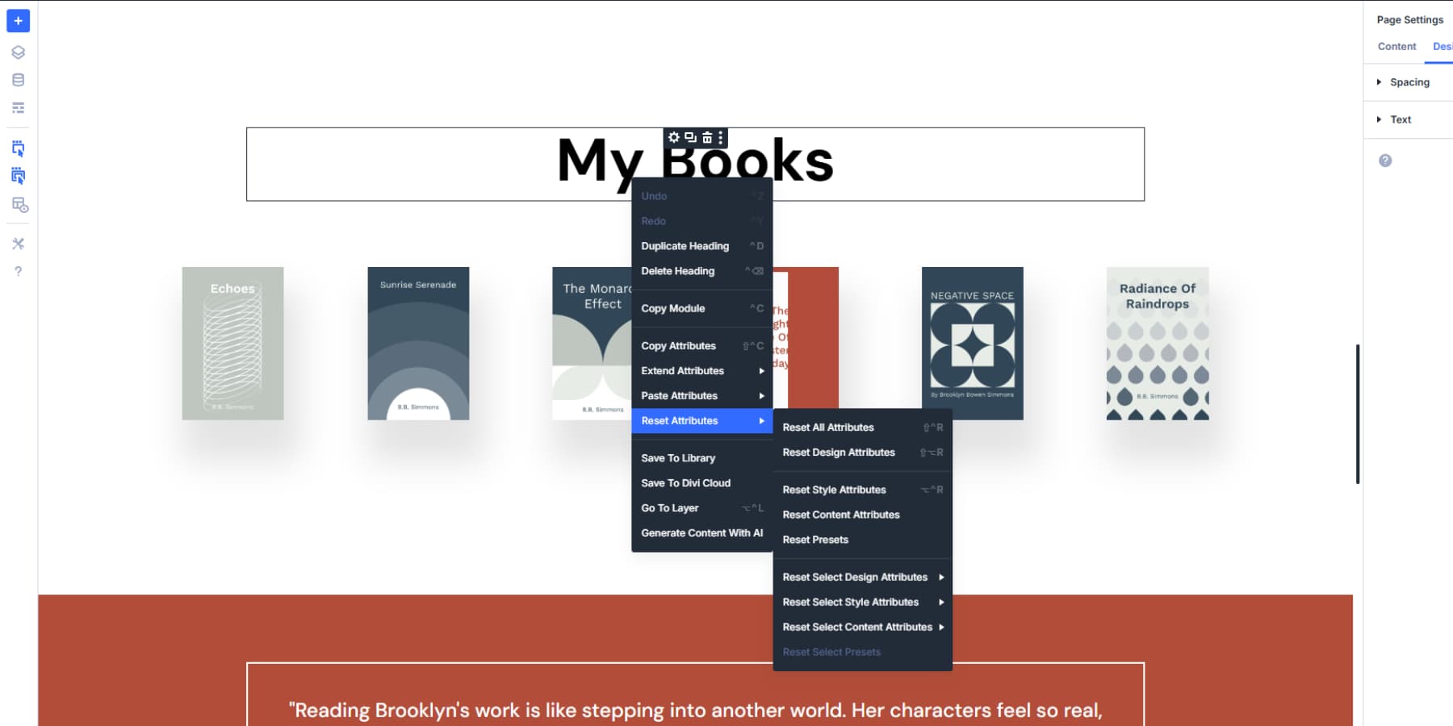1453x726 pixels.
Task: Click Save To Library menu entry
Action: tap(678, 458)
